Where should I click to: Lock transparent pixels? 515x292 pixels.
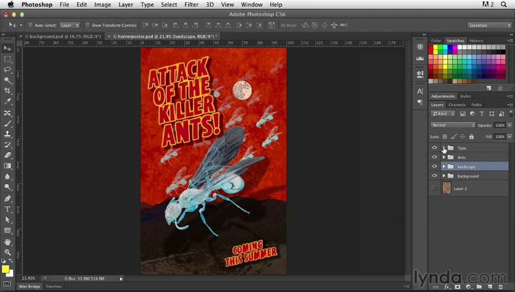coord(445,137)
